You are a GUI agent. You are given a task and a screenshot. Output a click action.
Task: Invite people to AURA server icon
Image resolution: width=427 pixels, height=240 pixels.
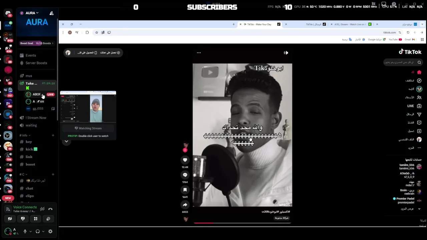[x=51, y=13]
